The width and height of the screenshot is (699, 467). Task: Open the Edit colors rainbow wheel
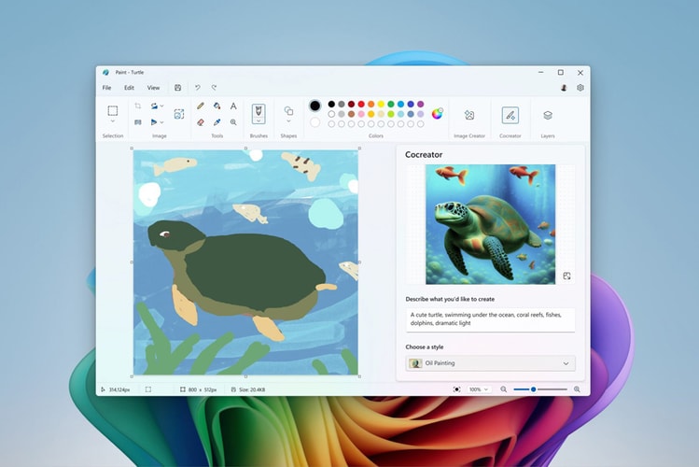tap(438, 114)
